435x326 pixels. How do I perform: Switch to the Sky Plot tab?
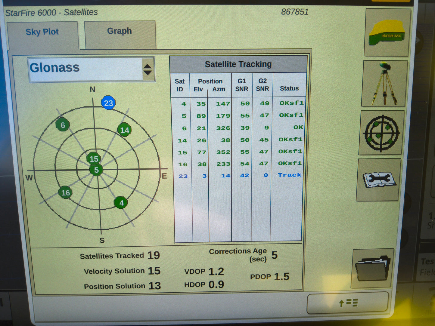tap(42, 32)
